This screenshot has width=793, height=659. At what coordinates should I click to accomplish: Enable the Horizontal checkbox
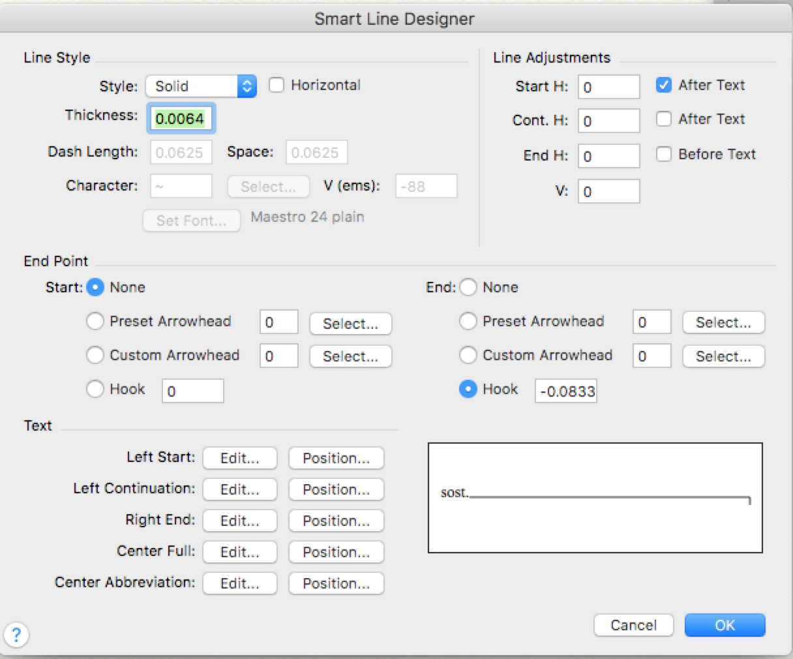(x=277, y=85)
